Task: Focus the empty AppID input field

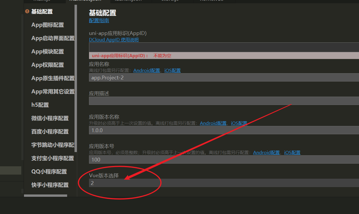Action: (x=224, y=47)
